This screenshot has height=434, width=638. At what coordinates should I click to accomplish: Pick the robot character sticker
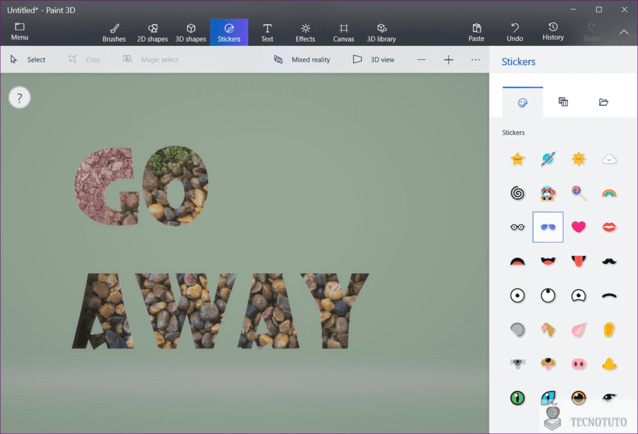pyautogui.click(x=548, y=193)
